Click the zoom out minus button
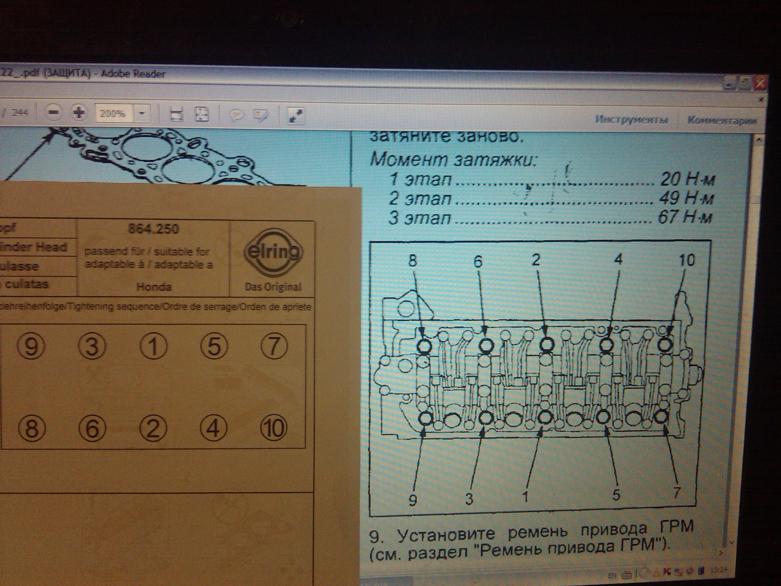This screenshot has width=781, height=586. pyautogui.click(x=54, y=113)
